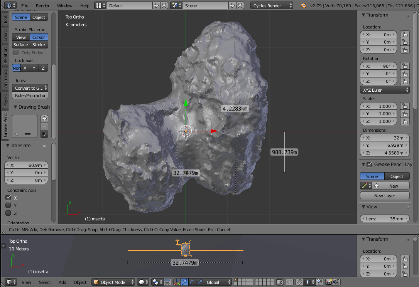Viewport: 419px width, 287px height.
Task: Switch to the Physic tool shelf tab
Action: 5,101
